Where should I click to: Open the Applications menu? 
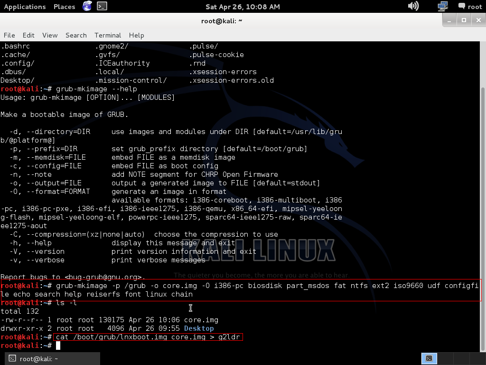[x=25, y=7]
